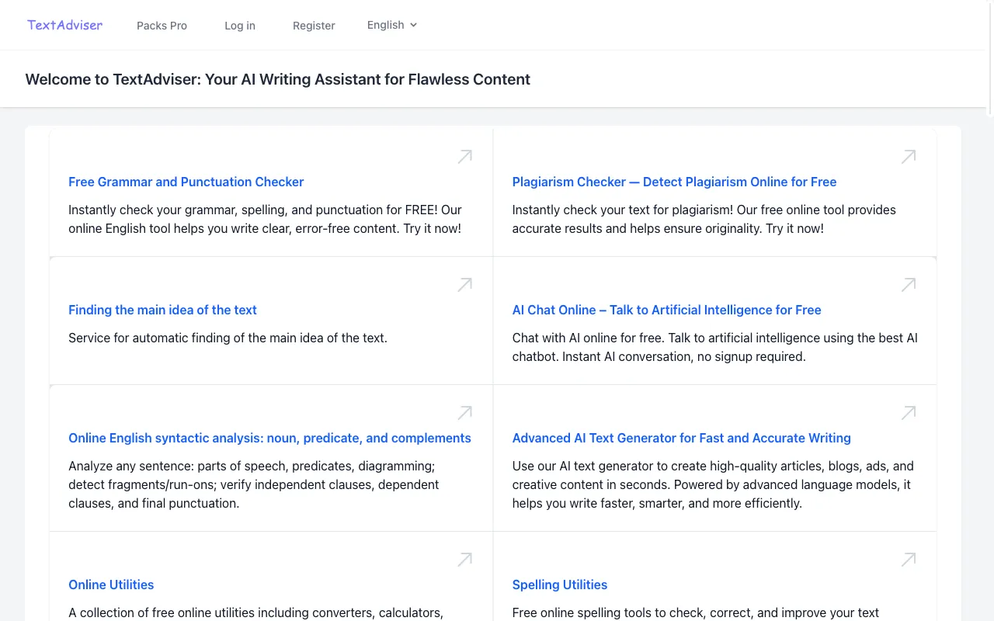Click arrow icon on Finding the main idea card
The height and width of the screenshot is (621, 994).
464,285
